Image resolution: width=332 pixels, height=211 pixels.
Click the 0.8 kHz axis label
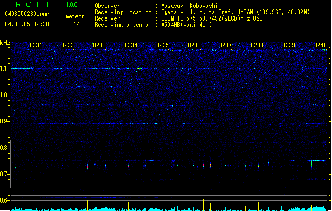coord(5,148)
